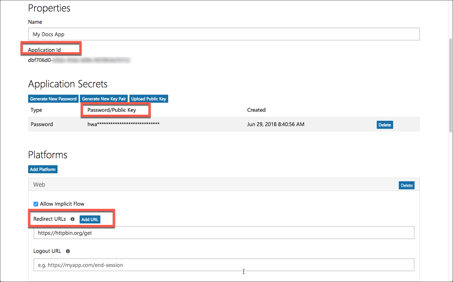The image size is (453, 282).
Task: Delete the Password application secret
Action: pyautogui.click(x=384, y=124)
